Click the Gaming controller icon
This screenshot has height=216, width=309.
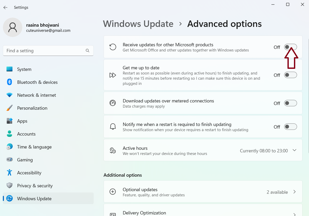(10, 160)
